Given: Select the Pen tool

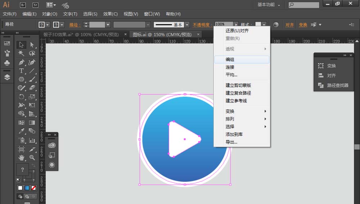Looking at the screenshot, I should point(21,62).
